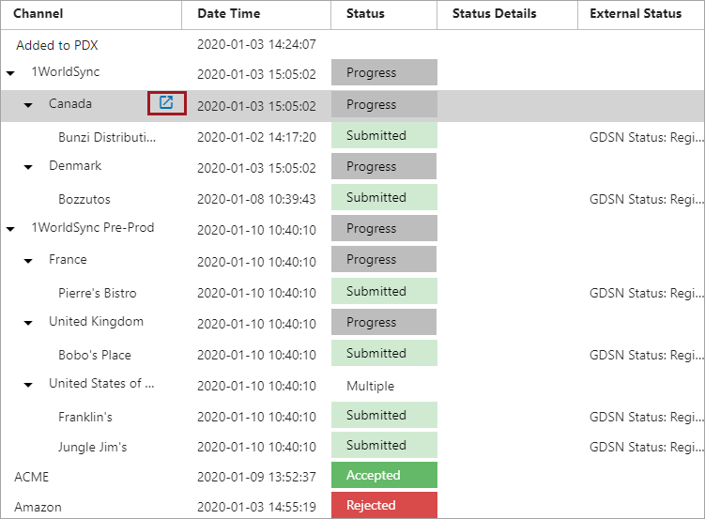Sort by the Channel column header
This screenshot has width=705, height=519.
(x=38, y=14)
